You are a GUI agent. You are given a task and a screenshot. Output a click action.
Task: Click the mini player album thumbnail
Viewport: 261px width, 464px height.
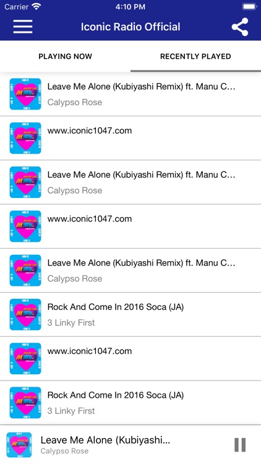19,445
